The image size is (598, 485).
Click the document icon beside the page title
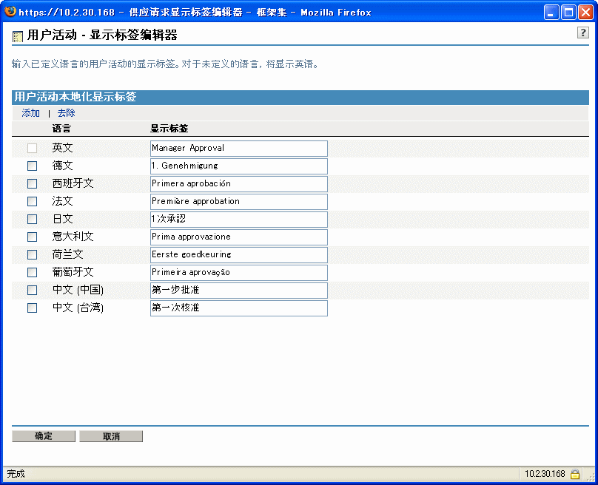[x=17, y=35]
